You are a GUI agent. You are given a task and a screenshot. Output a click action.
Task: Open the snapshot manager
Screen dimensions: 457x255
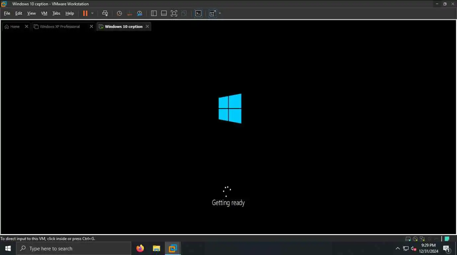(140, 13)
